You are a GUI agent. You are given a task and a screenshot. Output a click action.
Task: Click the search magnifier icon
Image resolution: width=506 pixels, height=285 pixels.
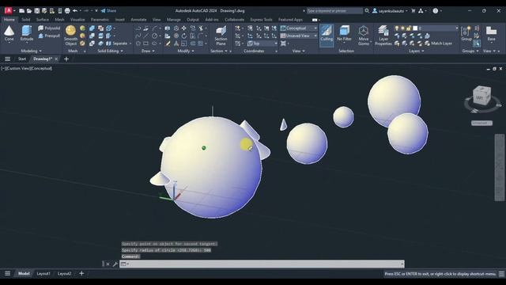pyautogui.click(x=367, y=10)
